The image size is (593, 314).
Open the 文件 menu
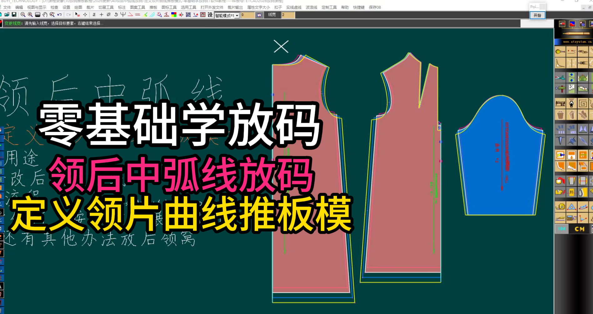[8, 7]
